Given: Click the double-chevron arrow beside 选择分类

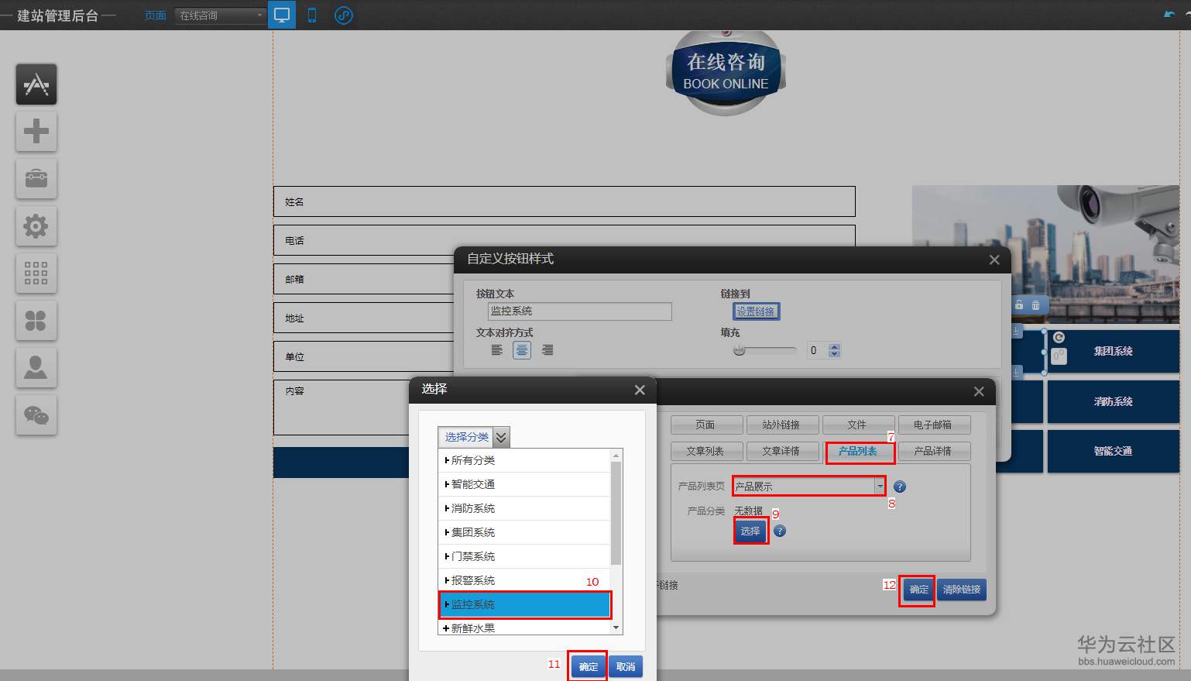Looking at the screenshot, I should [501, 437].
